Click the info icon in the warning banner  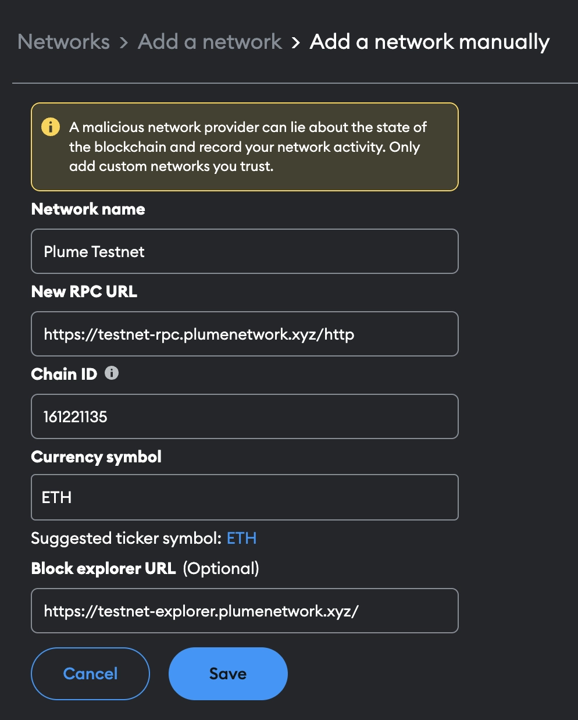[x=51, y=126]
